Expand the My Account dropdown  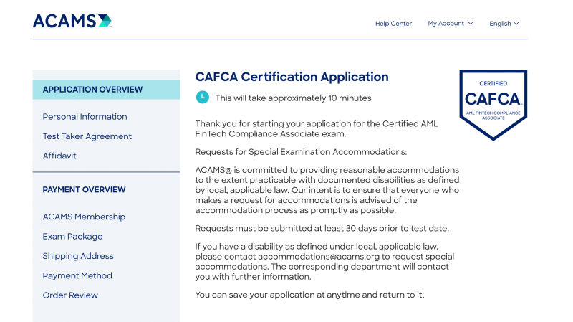click(x=451, y=23)
